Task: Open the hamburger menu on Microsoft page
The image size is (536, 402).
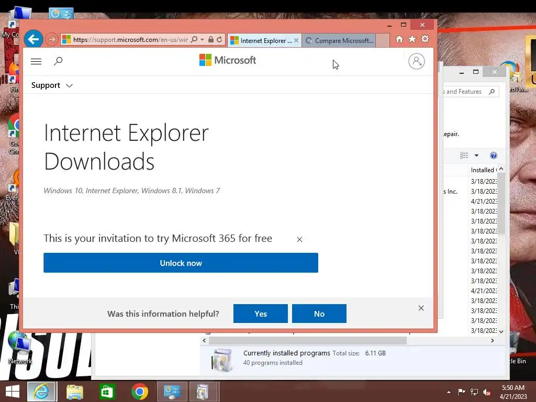Action: pos(36,62)
